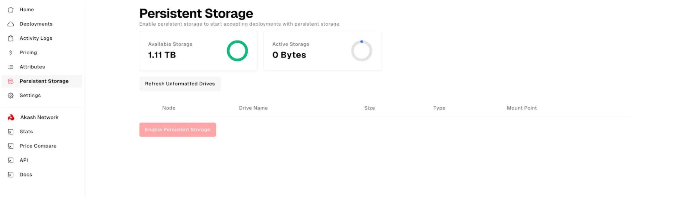
Task: Go to the Deployments page
Action: tap(36, 24)
